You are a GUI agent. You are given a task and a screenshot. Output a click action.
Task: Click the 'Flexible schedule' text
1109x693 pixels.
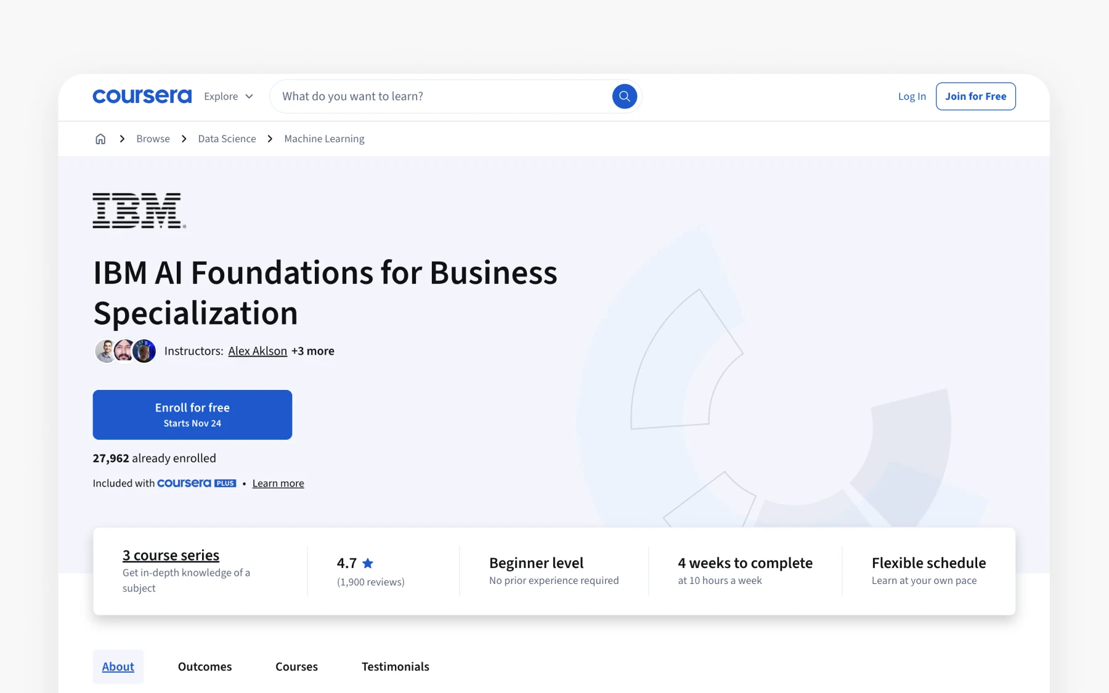pos(928,563)
